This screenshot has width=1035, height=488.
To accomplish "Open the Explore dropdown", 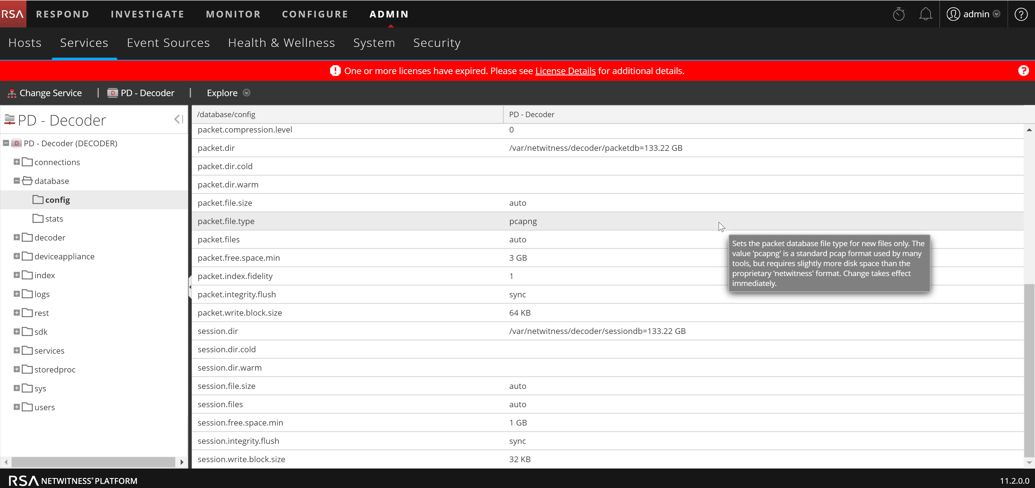I will coord(246,93).
